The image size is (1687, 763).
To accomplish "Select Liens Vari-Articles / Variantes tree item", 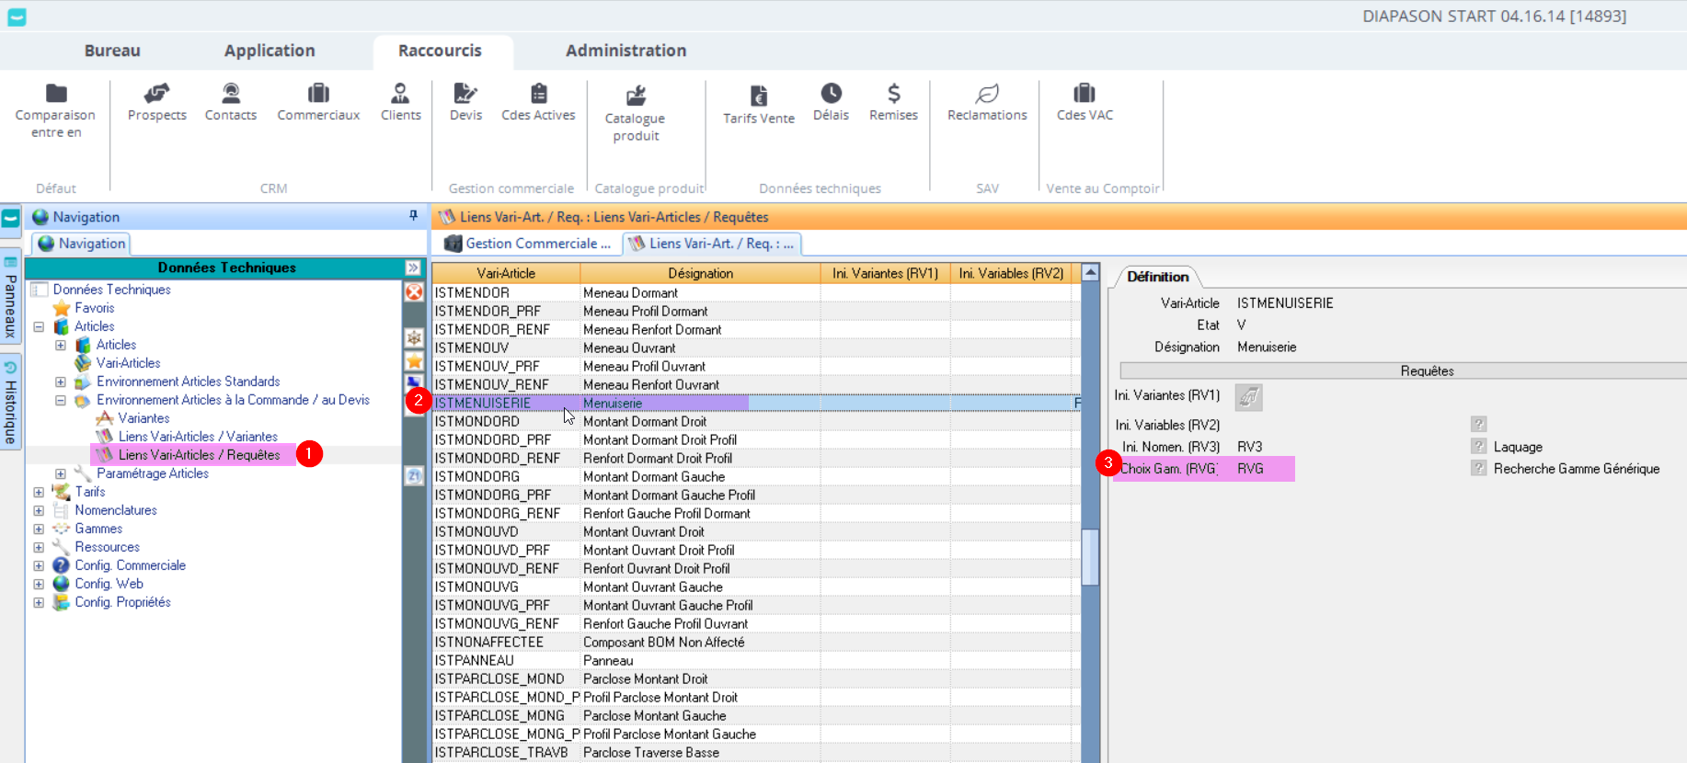I will coord(198,437).
